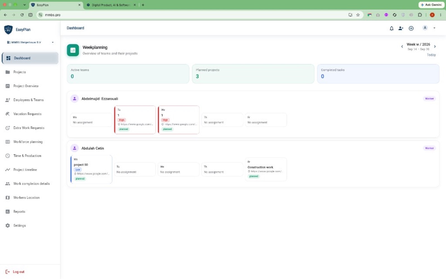The image size is (446, 279).
Task: Open 'Construction work' Friday card
Action: tap(266, 169)
